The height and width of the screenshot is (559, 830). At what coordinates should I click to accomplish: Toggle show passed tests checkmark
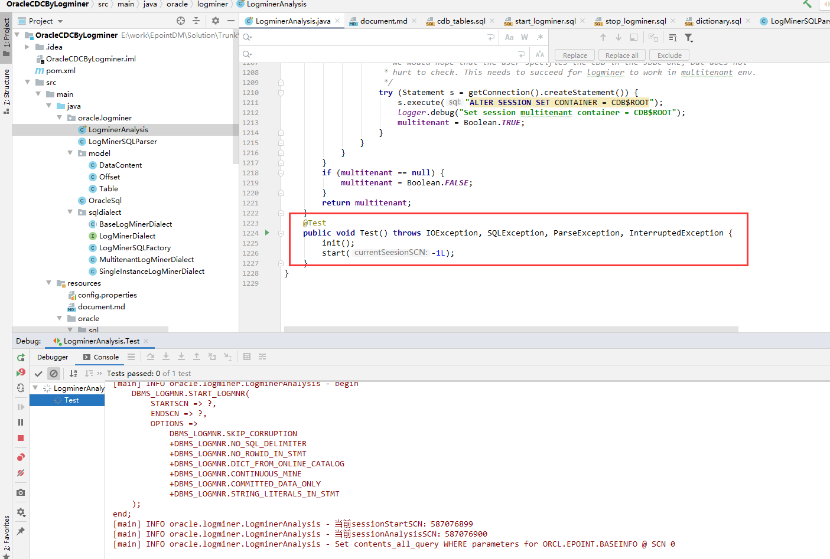tap(38, 374)
